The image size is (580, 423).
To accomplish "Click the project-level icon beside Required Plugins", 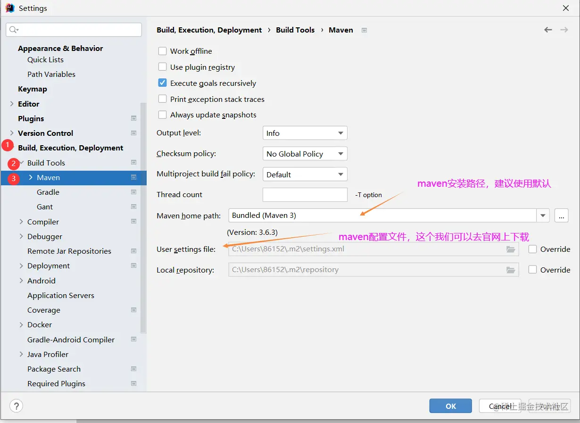I will pyautogui.click(x=134, y=383).
